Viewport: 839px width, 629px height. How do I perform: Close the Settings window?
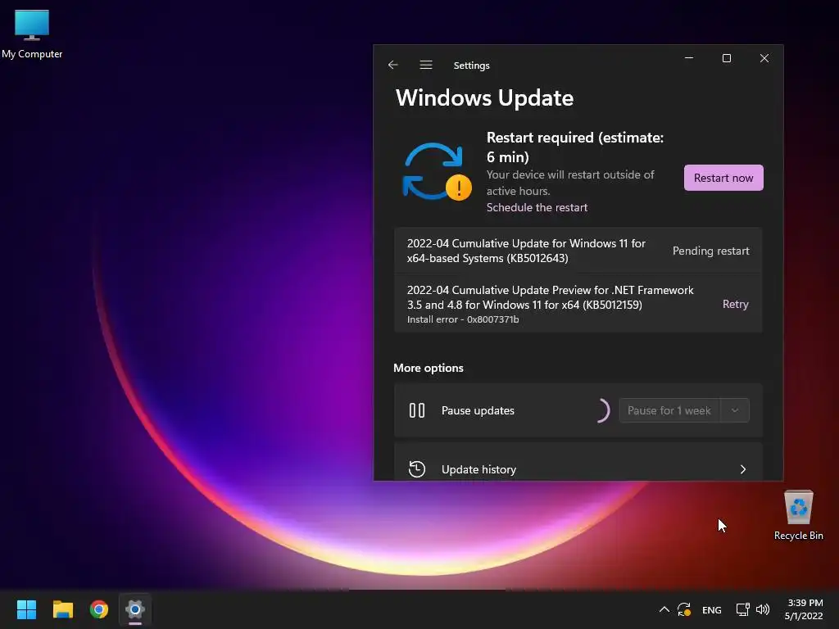(x=764, y=58)
